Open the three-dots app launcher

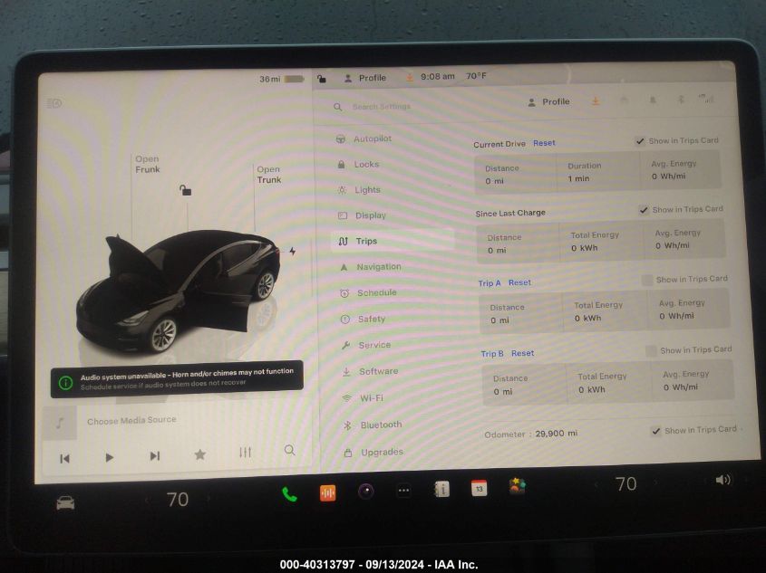coord(403,491)
